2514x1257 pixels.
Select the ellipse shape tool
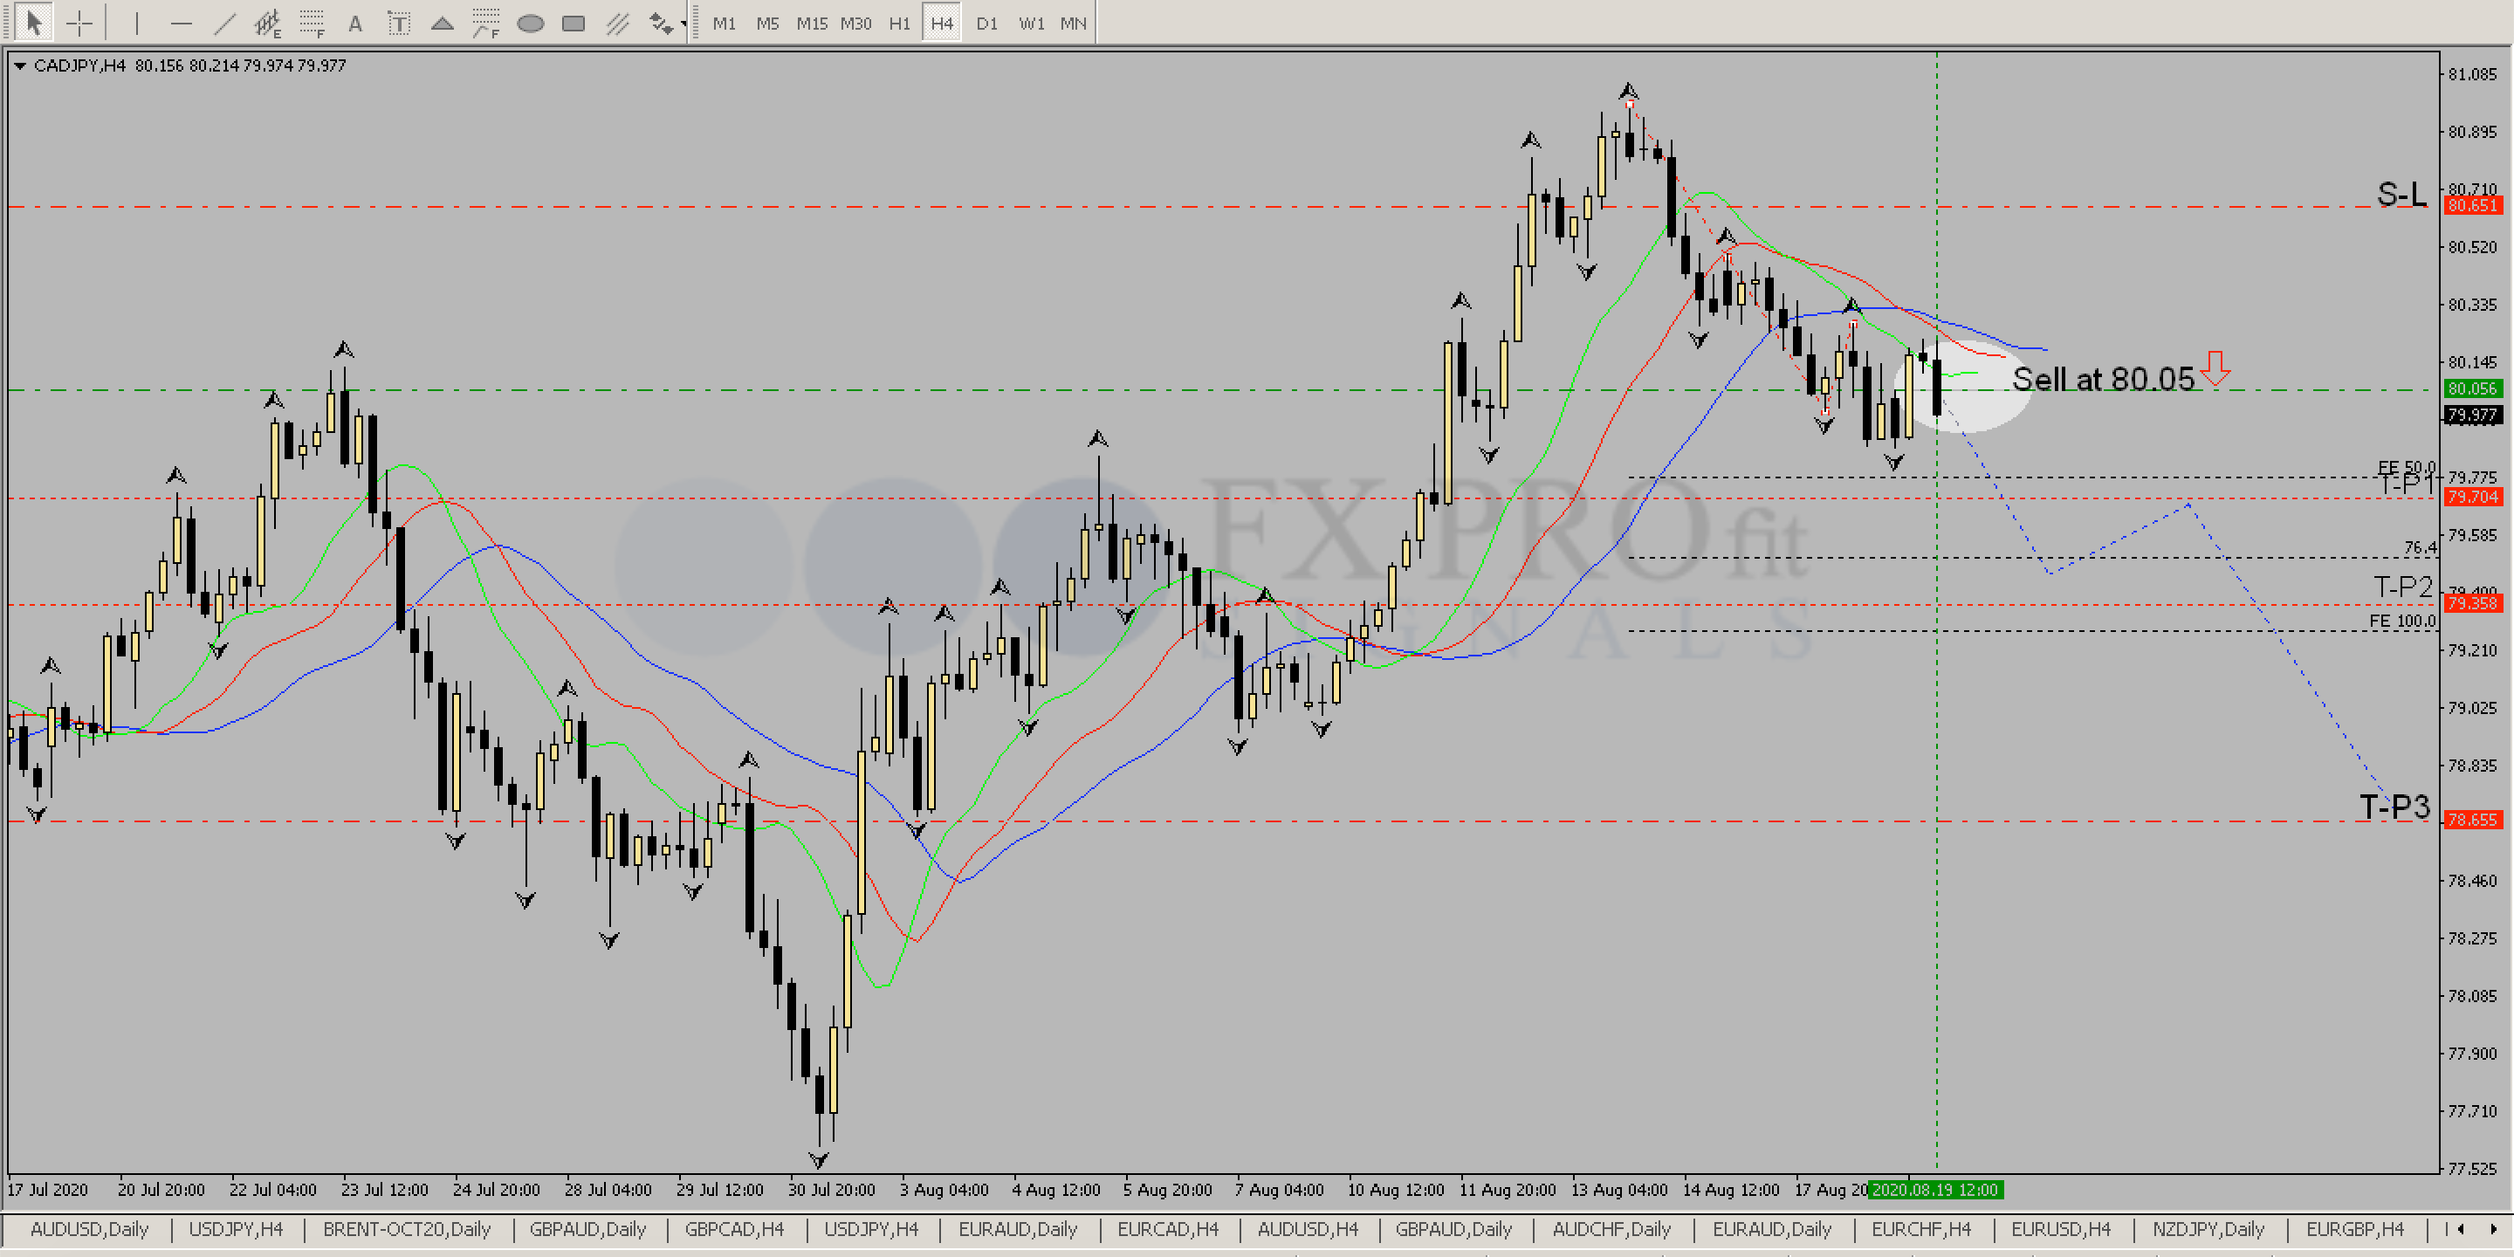(x=530, y=23)
